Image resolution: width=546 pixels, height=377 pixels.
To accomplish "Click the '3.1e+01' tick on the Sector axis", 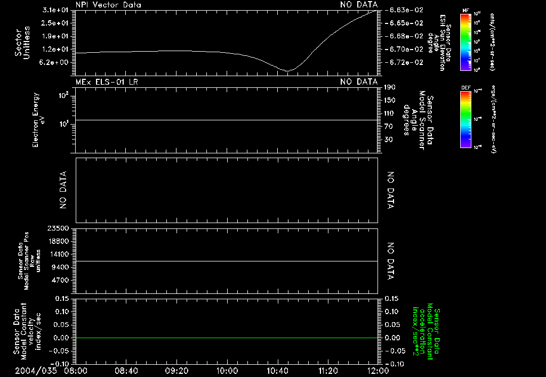I will 55,10.
